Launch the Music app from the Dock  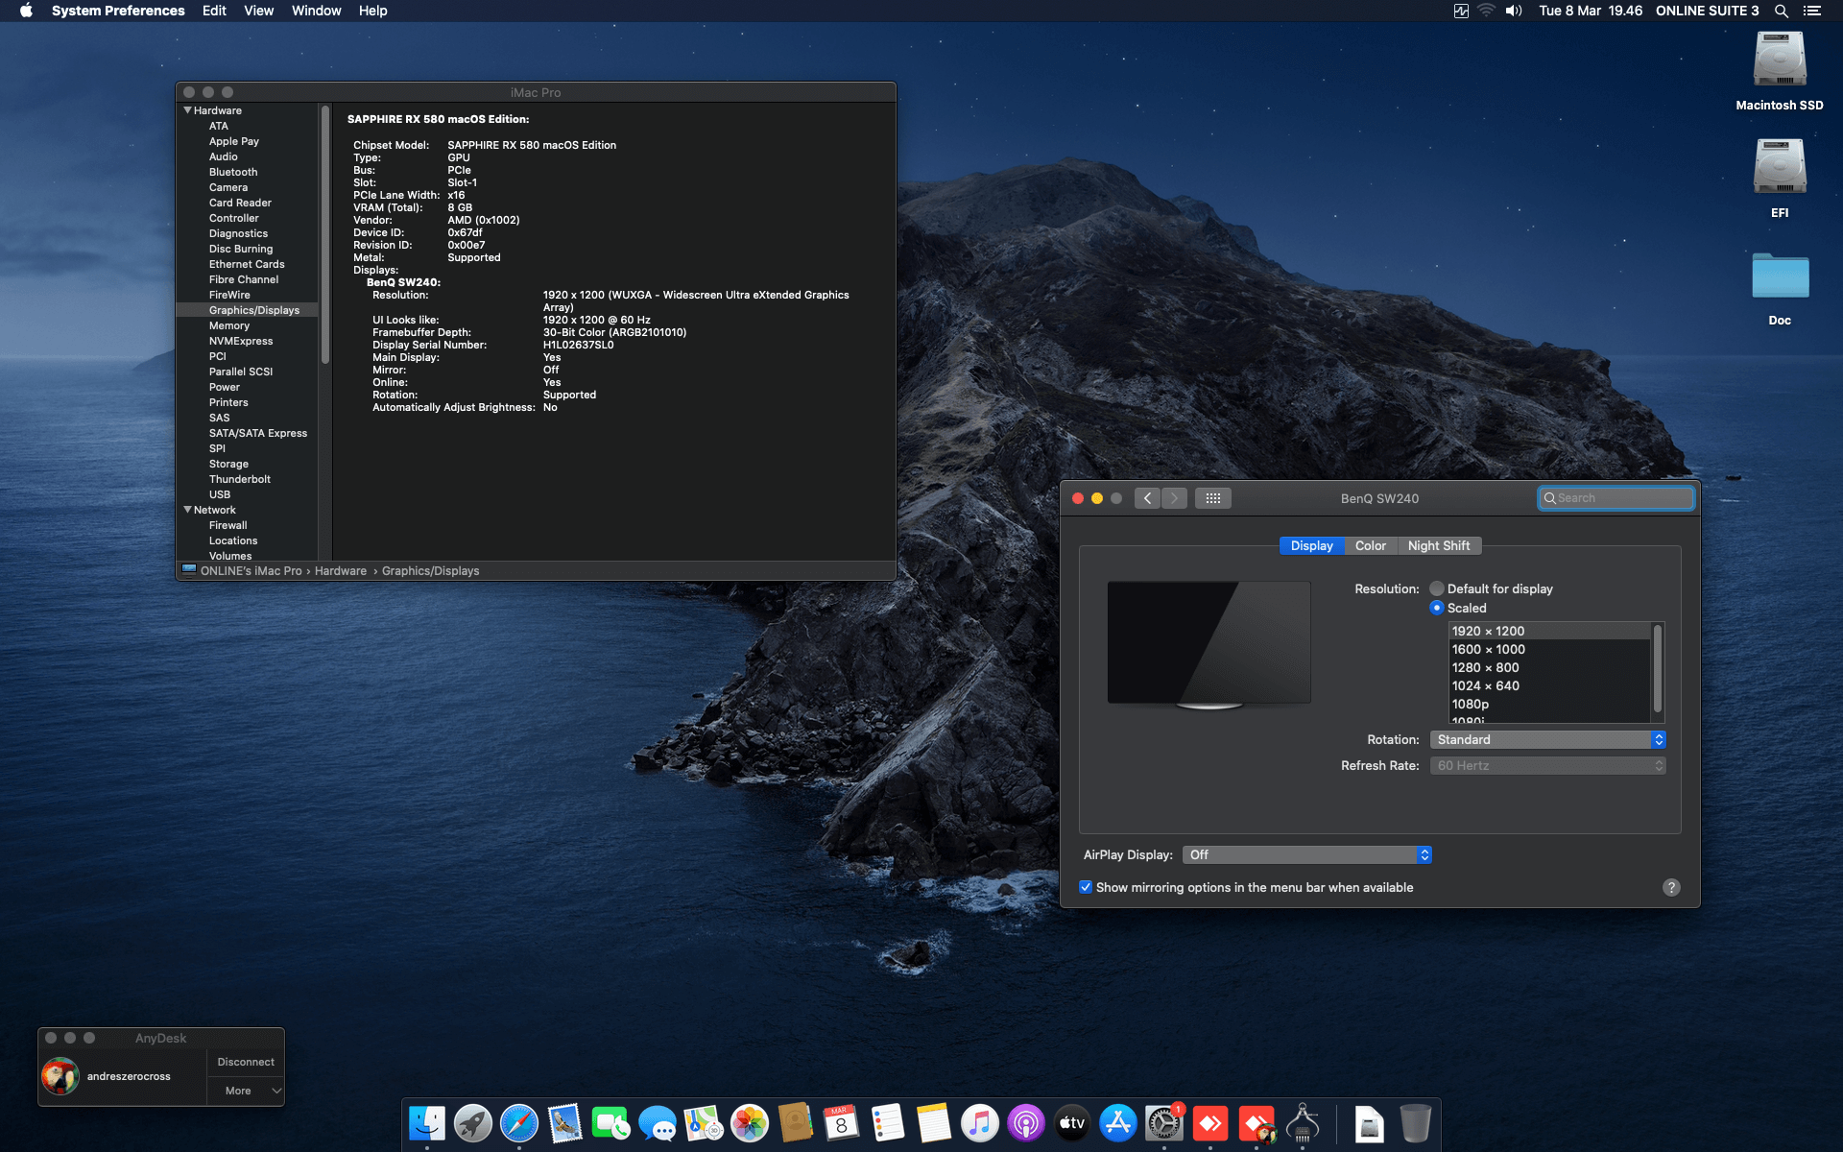coord(980,1122)
